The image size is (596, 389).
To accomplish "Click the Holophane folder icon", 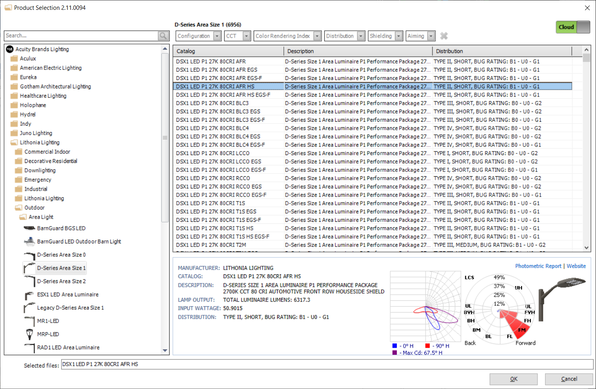I will pos(14,105).
